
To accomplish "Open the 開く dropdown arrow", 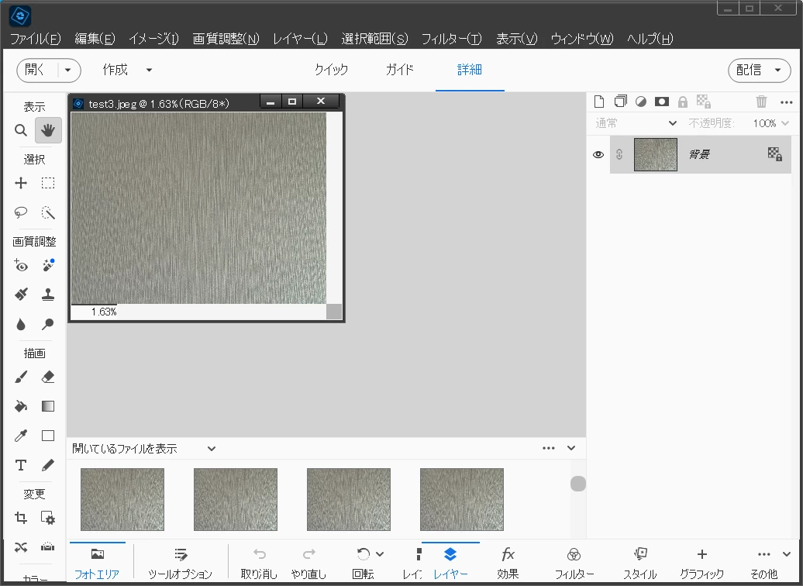I will point(67,71).
